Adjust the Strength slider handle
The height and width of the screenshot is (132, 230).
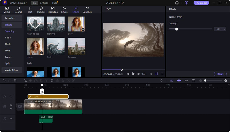click(x=177, y=29)
